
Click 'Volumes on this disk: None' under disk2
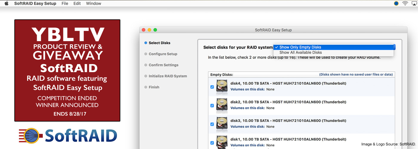pos(252,108)
